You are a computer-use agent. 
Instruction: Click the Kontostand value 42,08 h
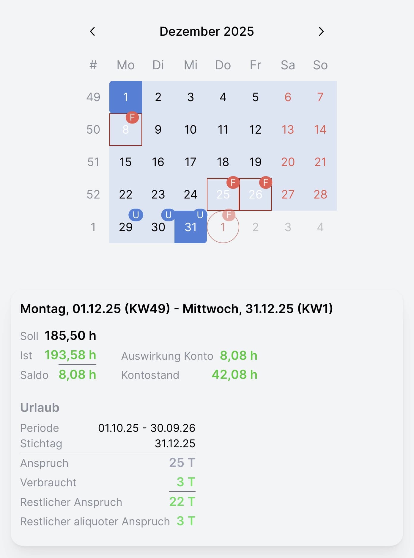click(x=234, y=375)
